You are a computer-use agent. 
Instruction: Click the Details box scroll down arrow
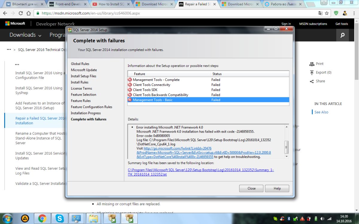pos(287,156)
